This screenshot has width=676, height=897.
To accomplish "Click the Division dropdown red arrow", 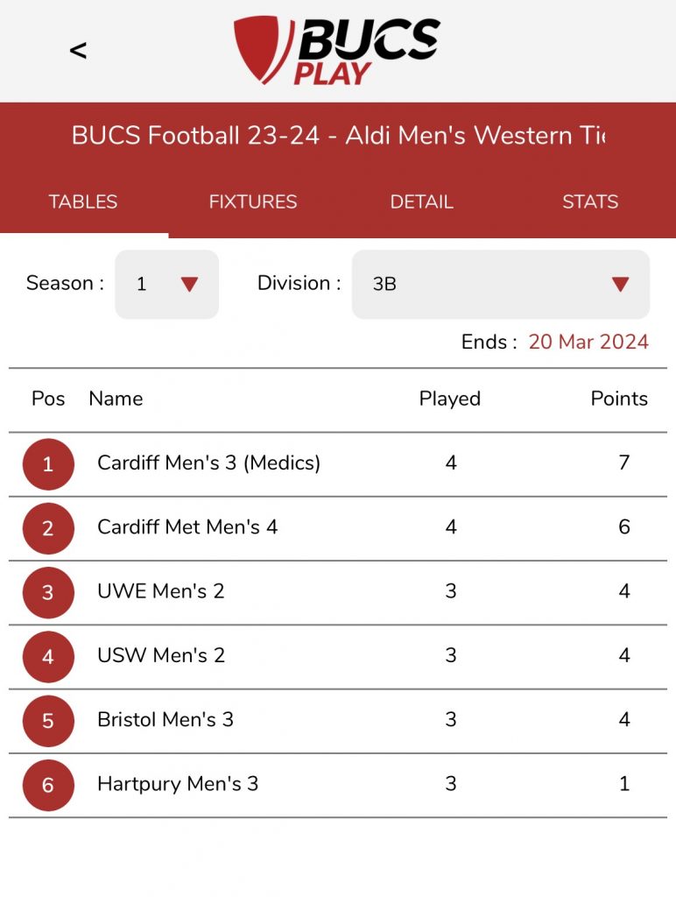I will pos(620,284).
